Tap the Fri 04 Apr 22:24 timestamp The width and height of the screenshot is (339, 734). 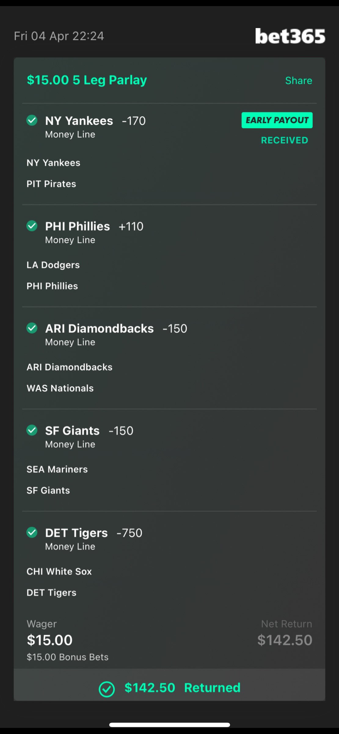coord(59,36)
